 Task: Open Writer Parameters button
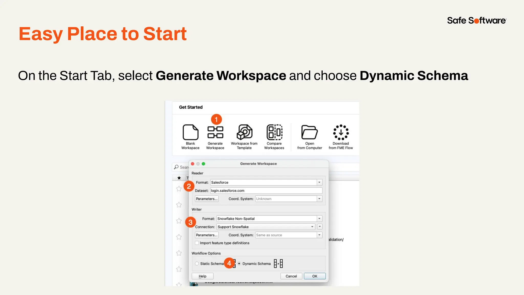coord(207,235)
